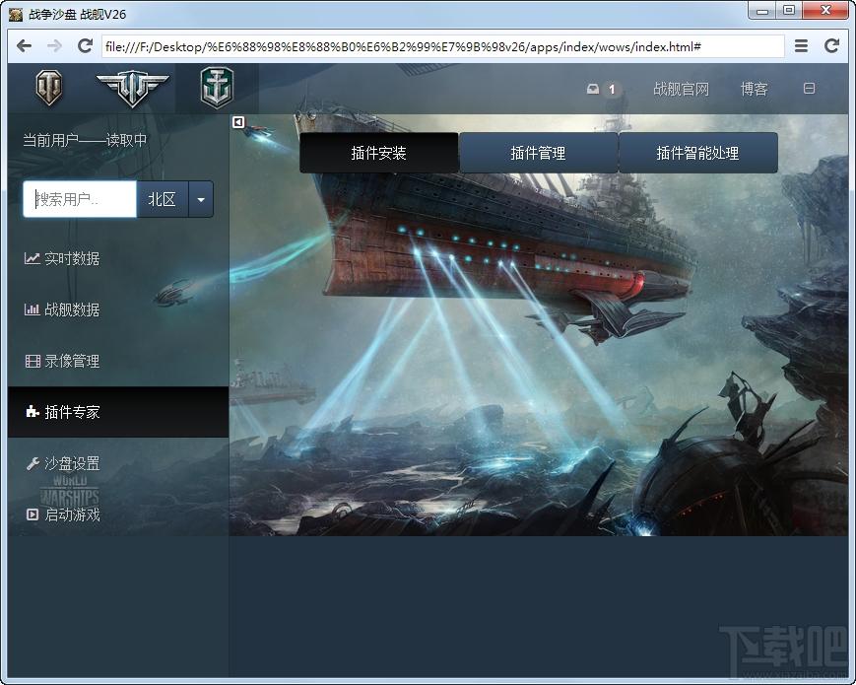Image resolution: width=856 pixels, height=685 pixels.
Task: Expand the 北区 server dropdown arrow
Action: click(x=201, y=199)
